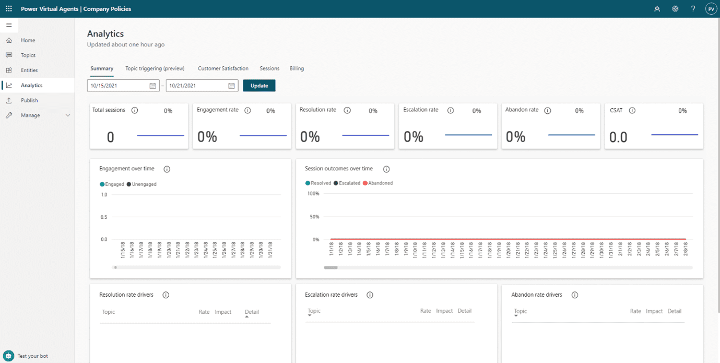Switch to Topic triggering (preview) tab
This screenshot has height=363, width=720.
click(155, 68)
